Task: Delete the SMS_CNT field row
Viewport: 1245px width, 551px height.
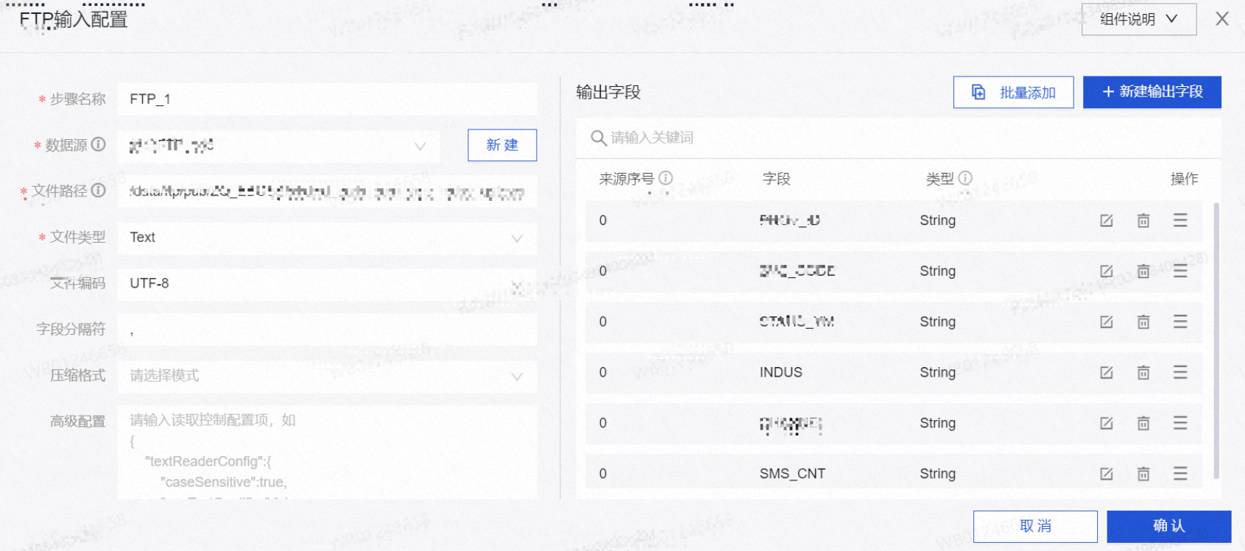Action: point(1143,474)
